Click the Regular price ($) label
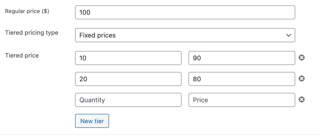 click(27, 11)
